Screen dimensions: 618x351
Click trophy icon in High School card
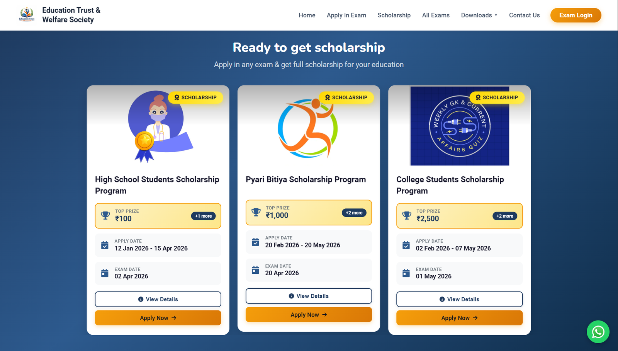(x=105, y=215)
